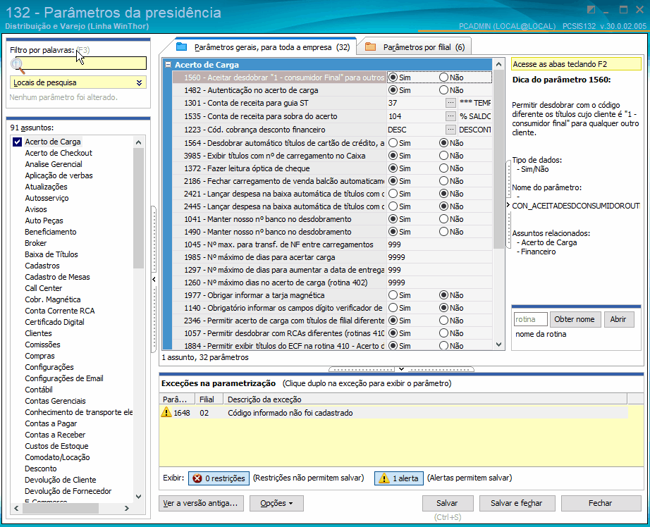Image resolution: width=650 pixels, height=527 pixels.
Task: Expand the right tip panel arrow
Action: coord(508,205)
